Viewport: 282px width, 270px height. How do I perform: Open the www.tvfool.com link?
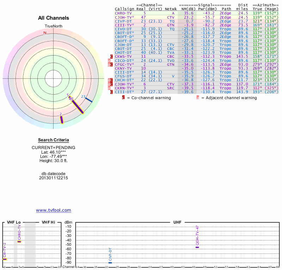[54, 210]
